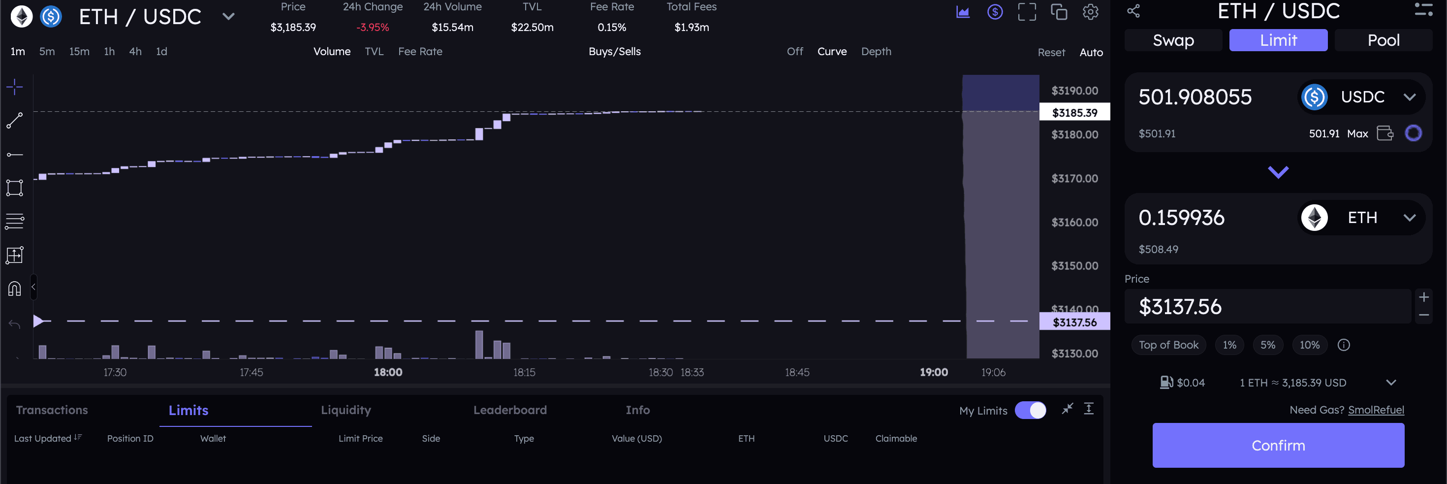Viewport: 1447px width, 484px height.
Task: Click the swap direction arrow
Action: pyautogui.click(x=1278, y=172)
